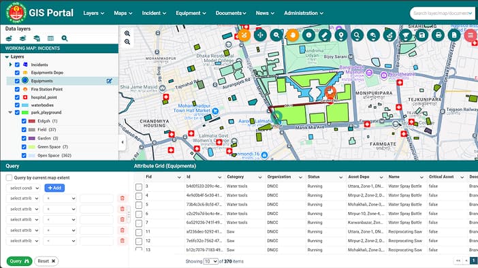Open the Maps menu
Screen dimensions: 478x268
tap(123, 13)
